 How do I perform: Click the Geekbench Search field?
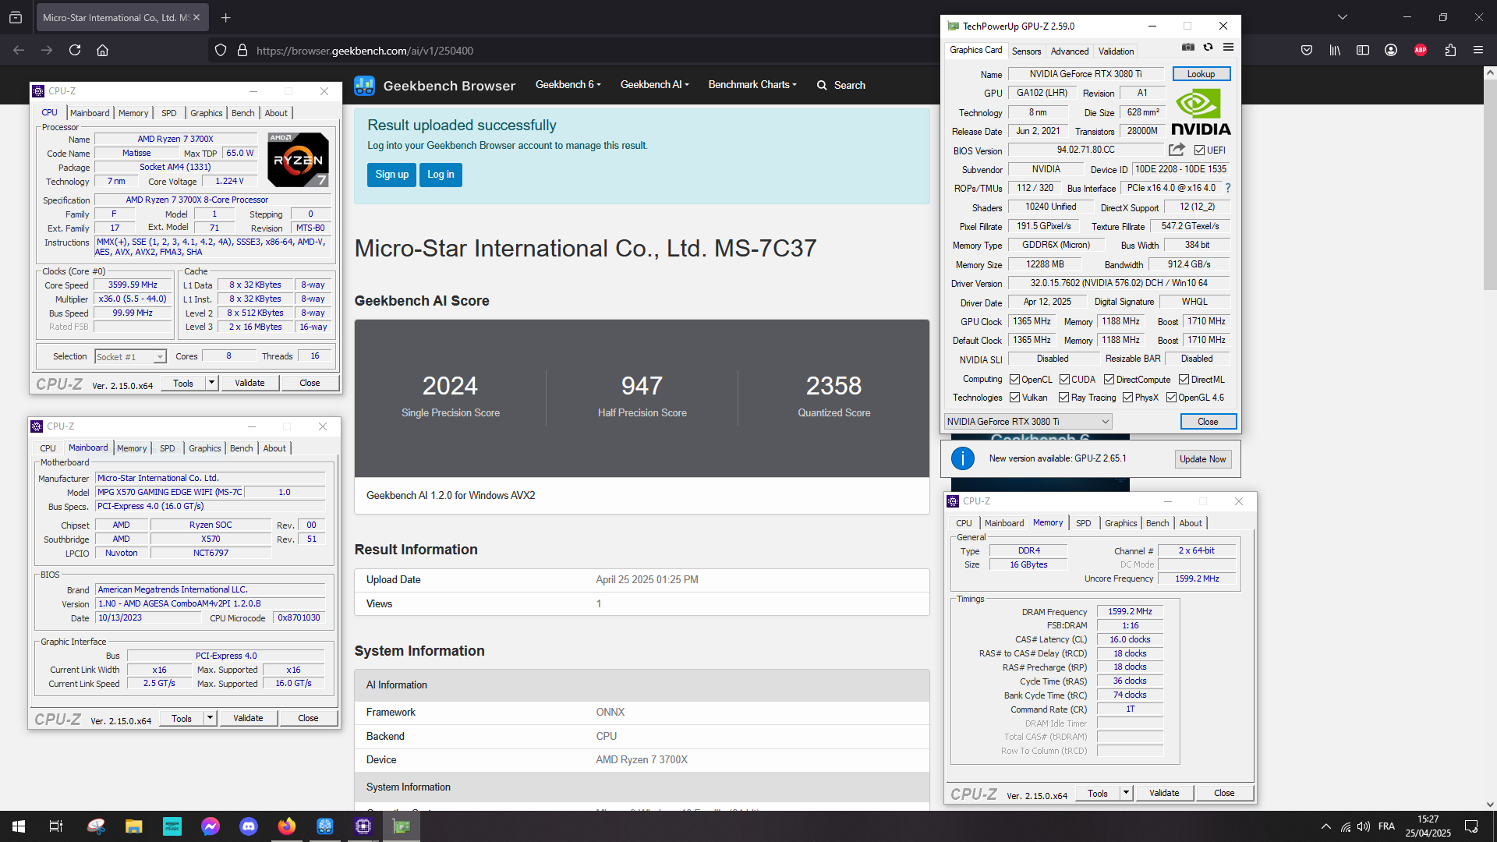coord(841,85)
